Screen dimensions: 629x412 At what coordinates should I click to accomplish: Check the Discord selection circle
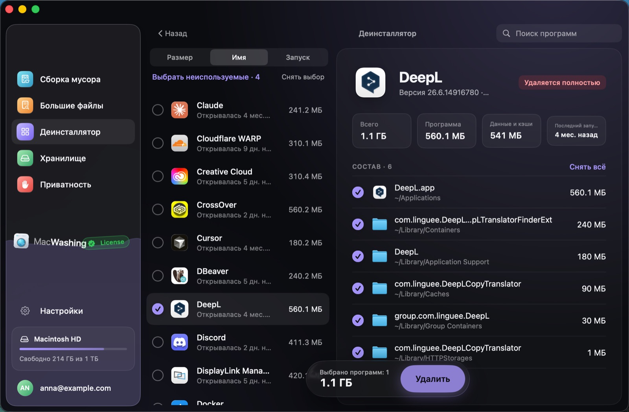(158, 342)
